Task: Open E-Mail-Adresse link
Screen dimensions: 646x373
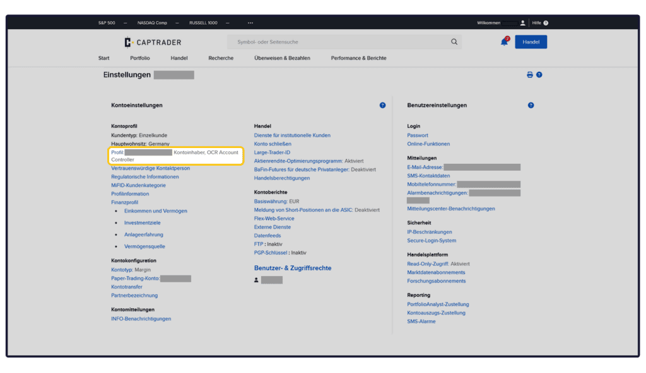Action: click(x=425, y=167)
